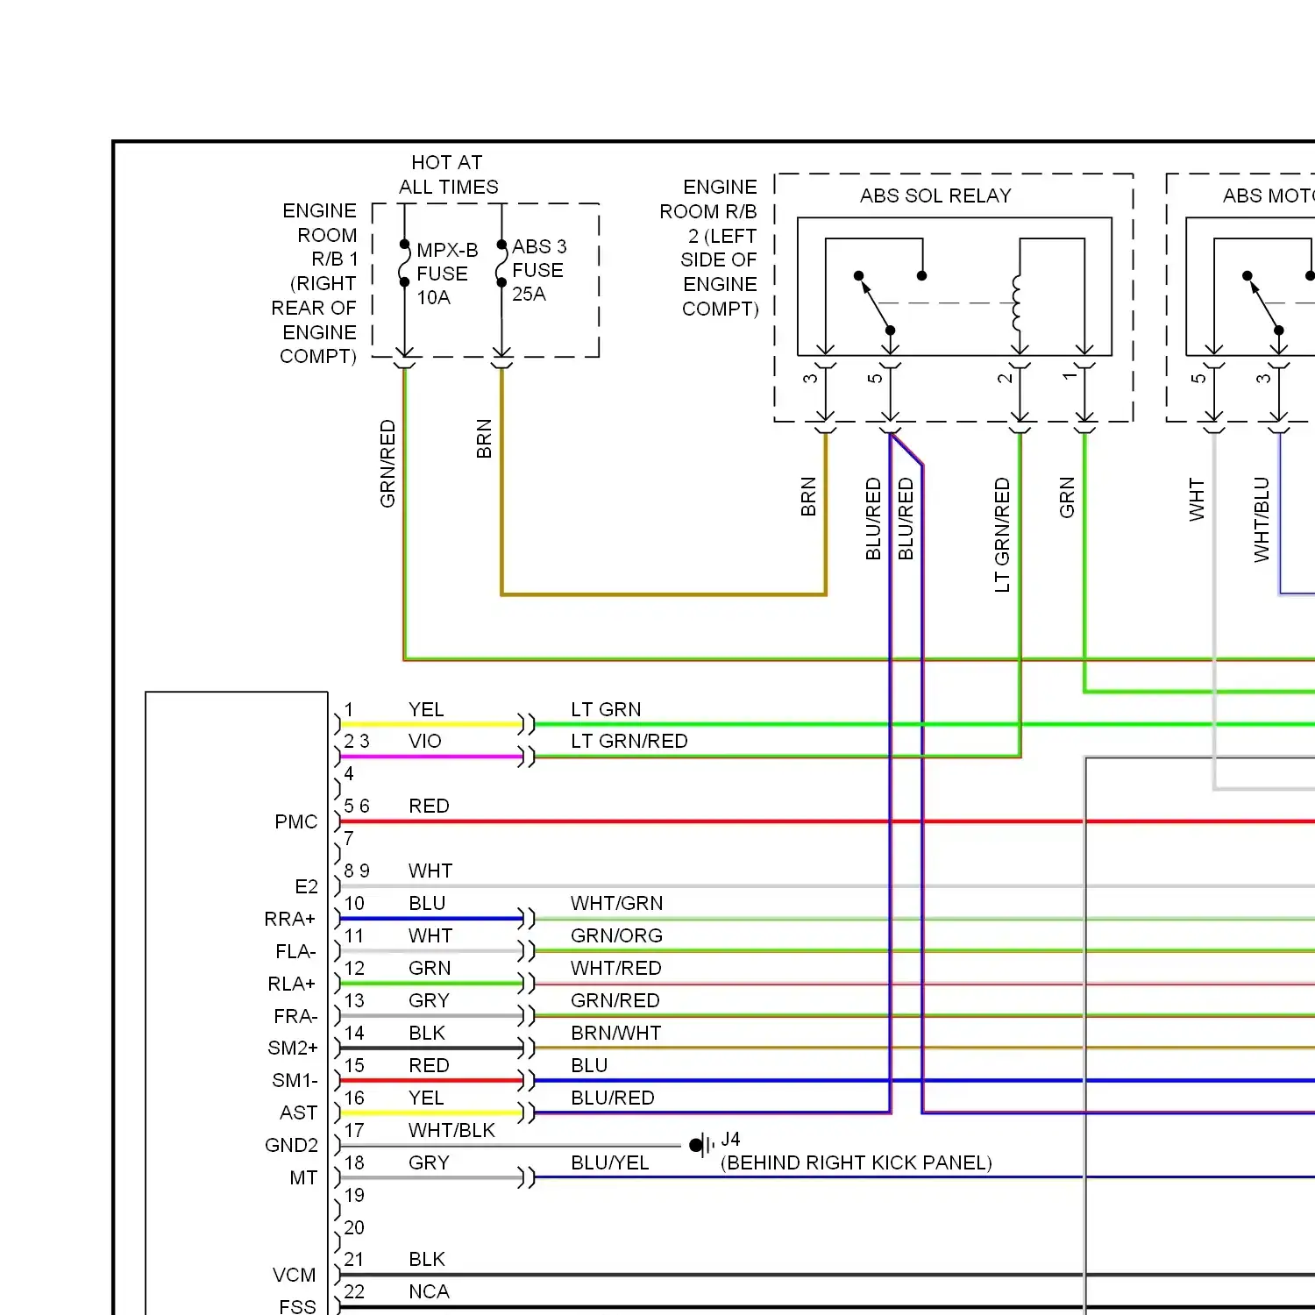The height and width of the screenshot is (1315, 1315).
Task: Select the 'MT' terminal label
Action: 303,1177
